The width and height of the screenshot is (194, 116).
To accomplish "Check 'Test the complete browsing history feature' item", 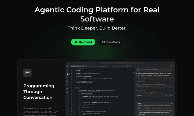I will pyautogui.click(x=137, y=70).
